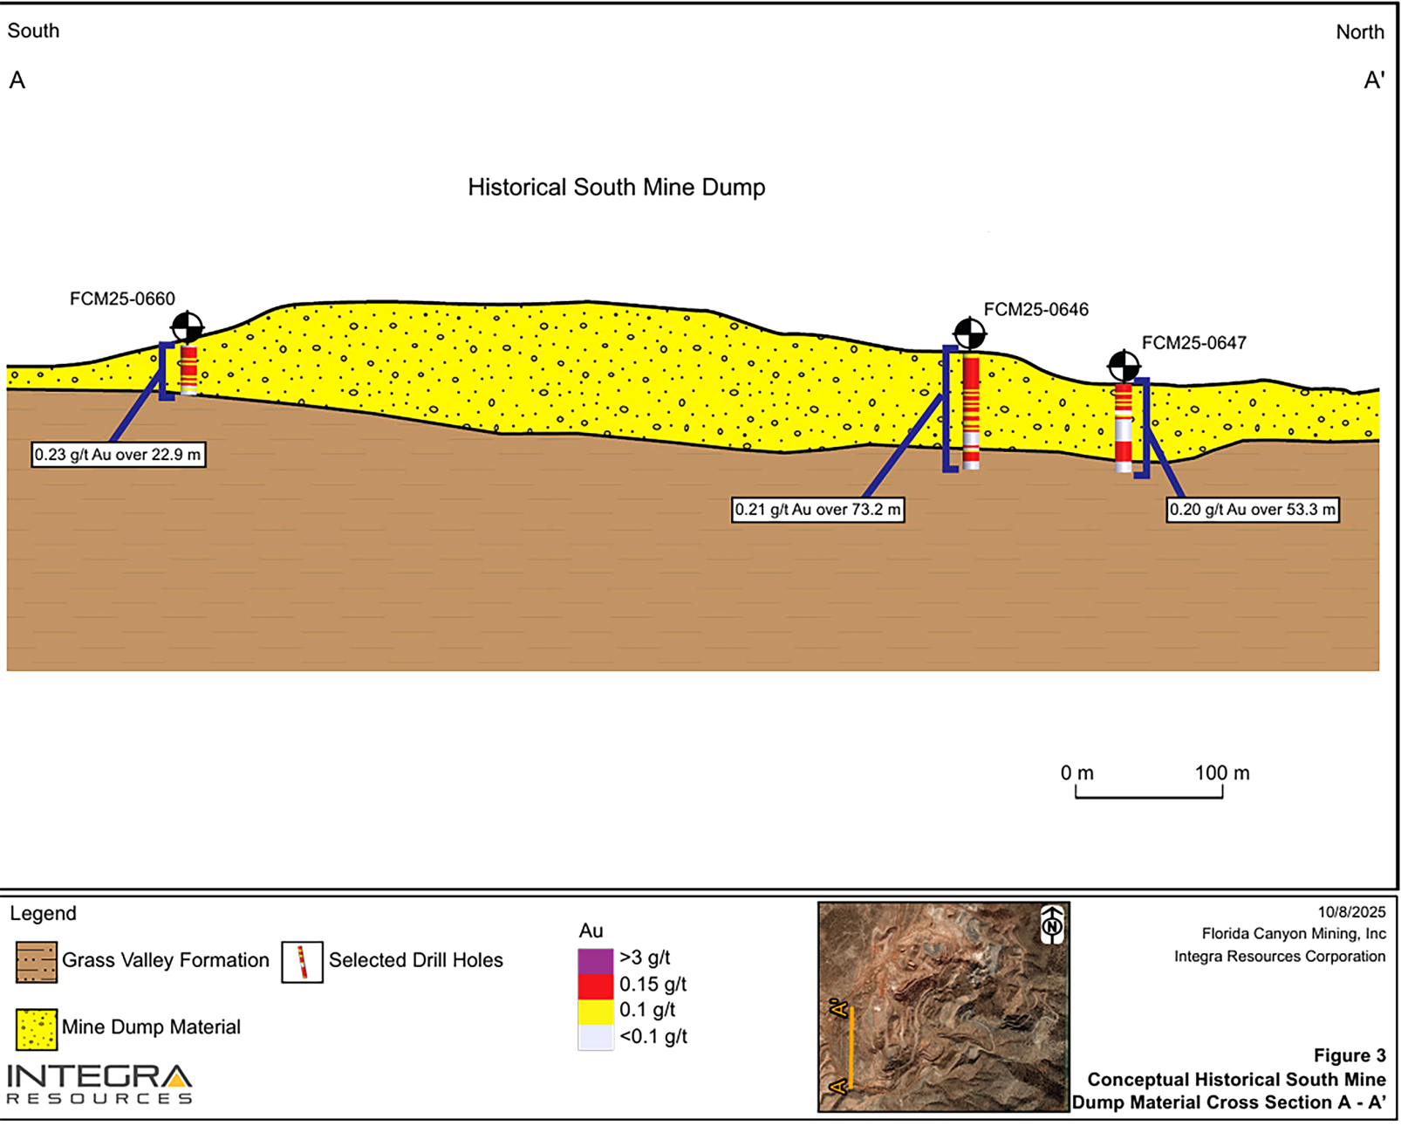Click the Selected Drill Holes legend icon
The height and width of the screenshot is (1126, 1401).
coord(302,962)
